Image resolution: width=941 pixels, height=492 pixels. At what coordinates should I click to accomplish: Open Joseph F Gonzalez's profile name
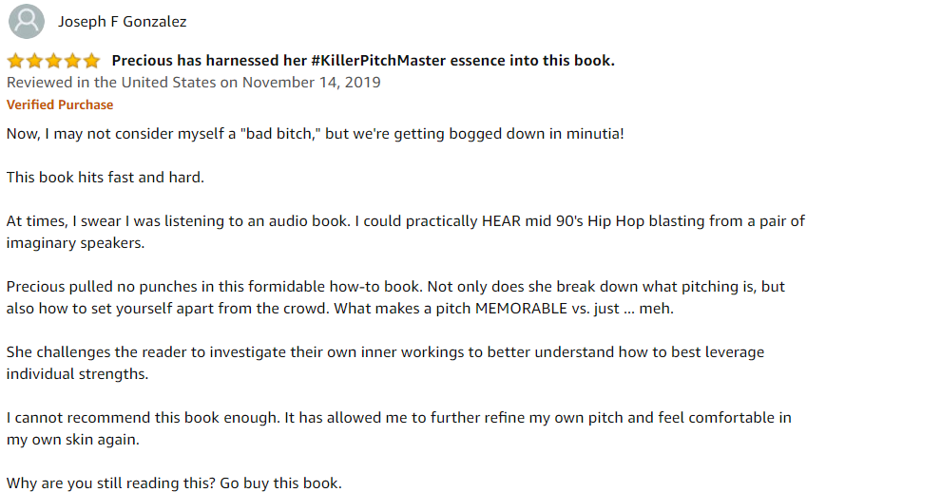tap(122, 22)
